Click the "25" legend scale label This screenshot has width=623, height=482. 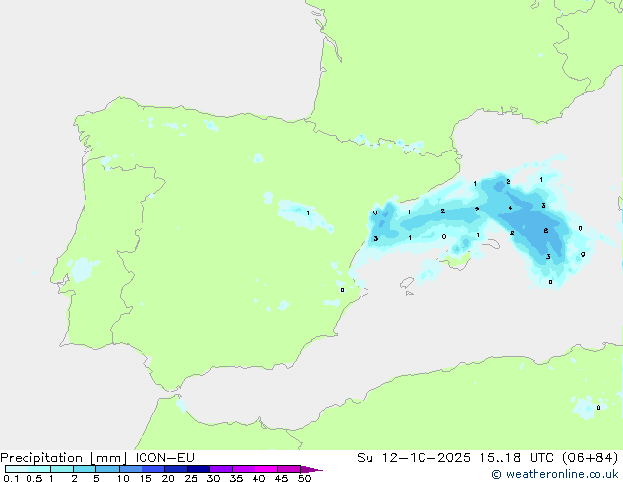pos(191,478)
